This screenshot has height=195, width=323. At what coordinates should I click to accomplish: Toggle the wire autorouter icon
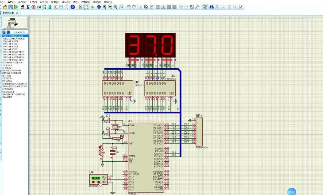click(x=205, y=7)
